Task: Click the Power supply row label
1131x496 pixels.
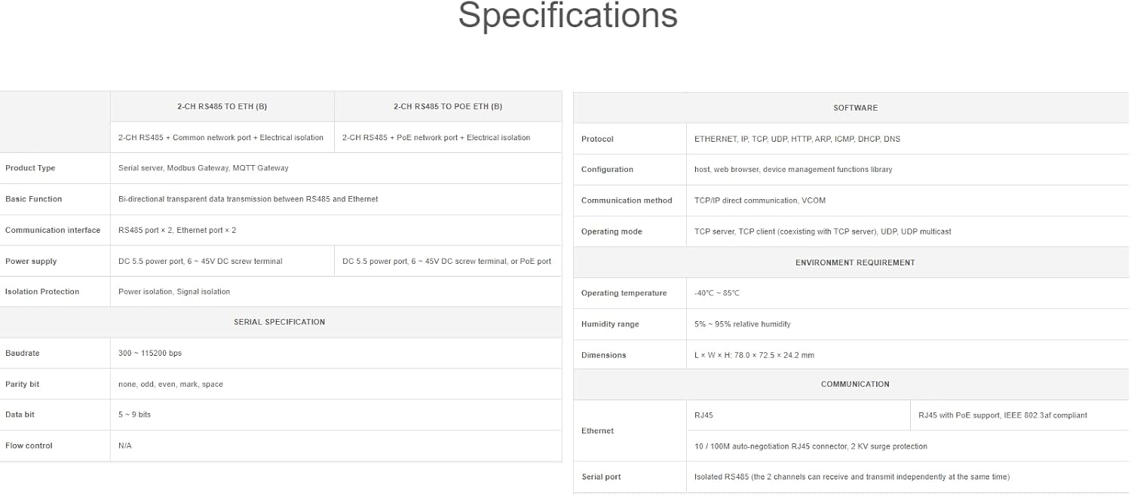Action: pos(31,261)
